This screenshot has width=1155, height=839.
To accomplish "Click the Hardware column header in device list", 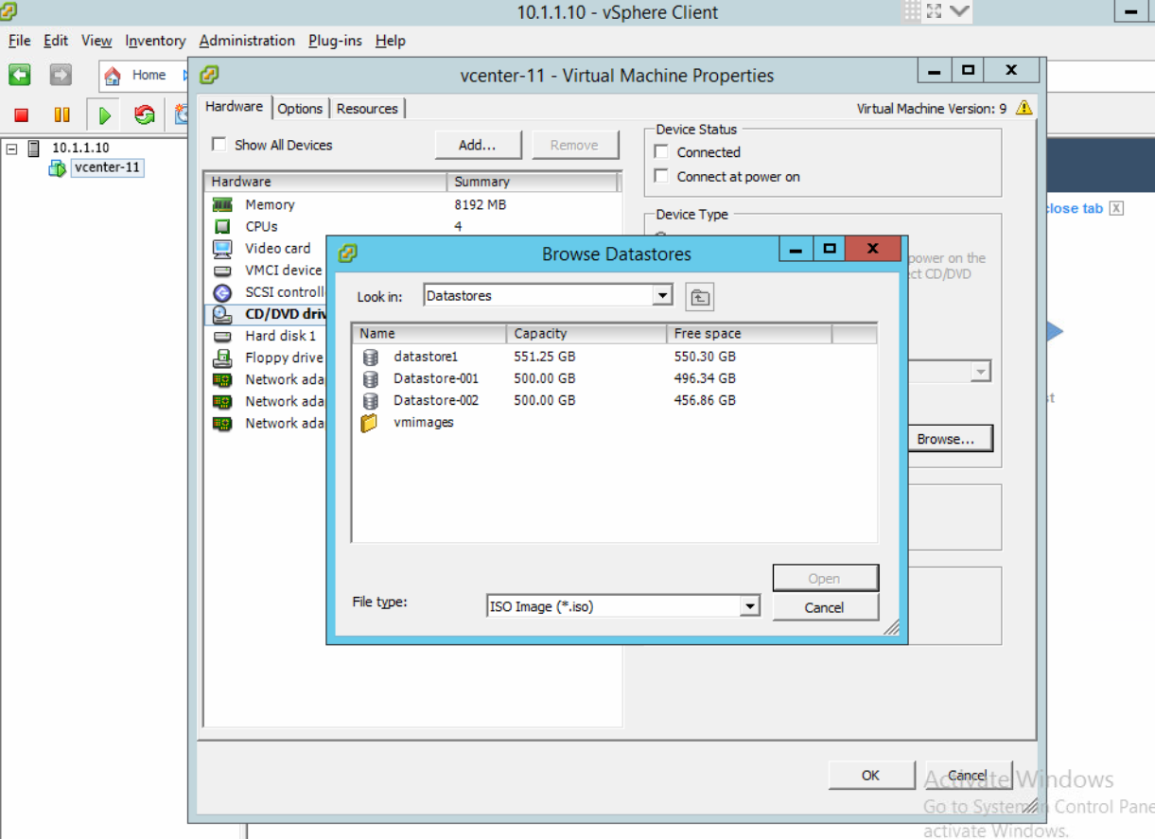I will (x=325, y=182).
